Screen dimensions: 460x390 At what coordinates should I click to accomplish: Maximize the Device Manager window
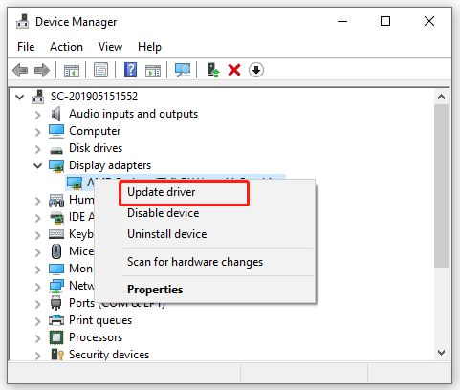pyautogui.click(x=385, y=22)
